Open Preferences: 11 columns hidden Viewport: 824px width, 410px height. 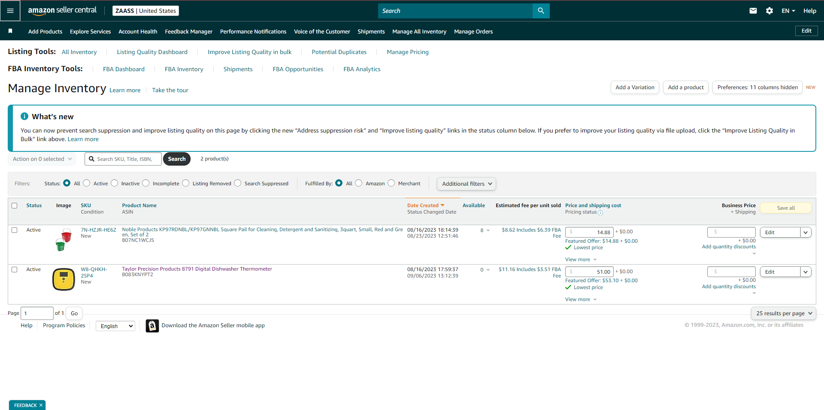[x=757, y=87]
